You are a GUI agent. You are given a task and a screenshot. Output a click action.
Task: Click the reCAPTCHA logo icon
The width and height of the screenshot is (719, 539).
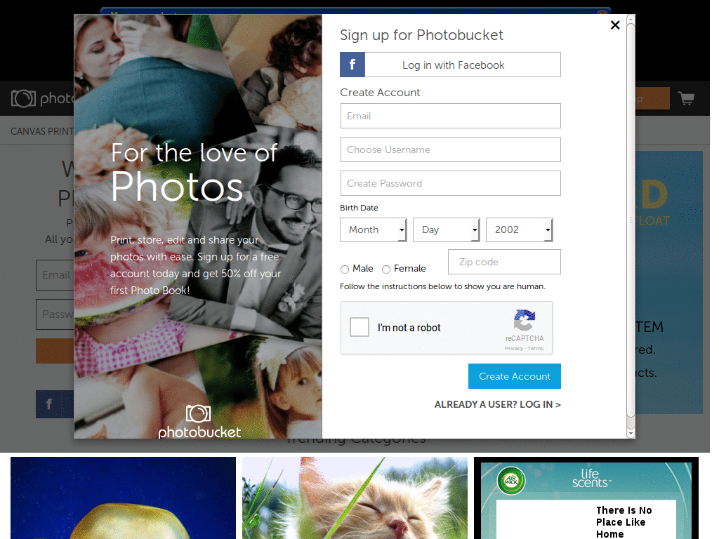[x=524, y=320]
